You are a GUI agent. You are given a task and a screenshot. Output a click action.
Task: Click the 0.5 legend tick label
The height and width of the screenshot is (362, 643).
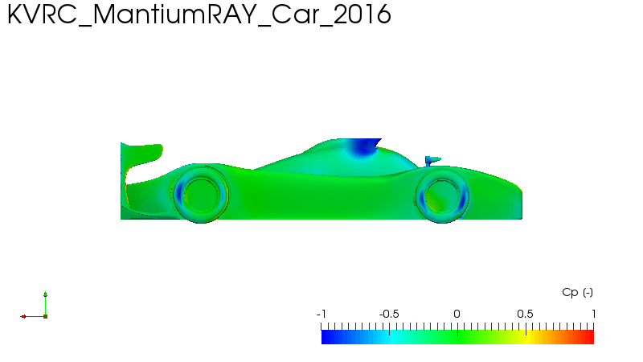[x=525, y=314]
